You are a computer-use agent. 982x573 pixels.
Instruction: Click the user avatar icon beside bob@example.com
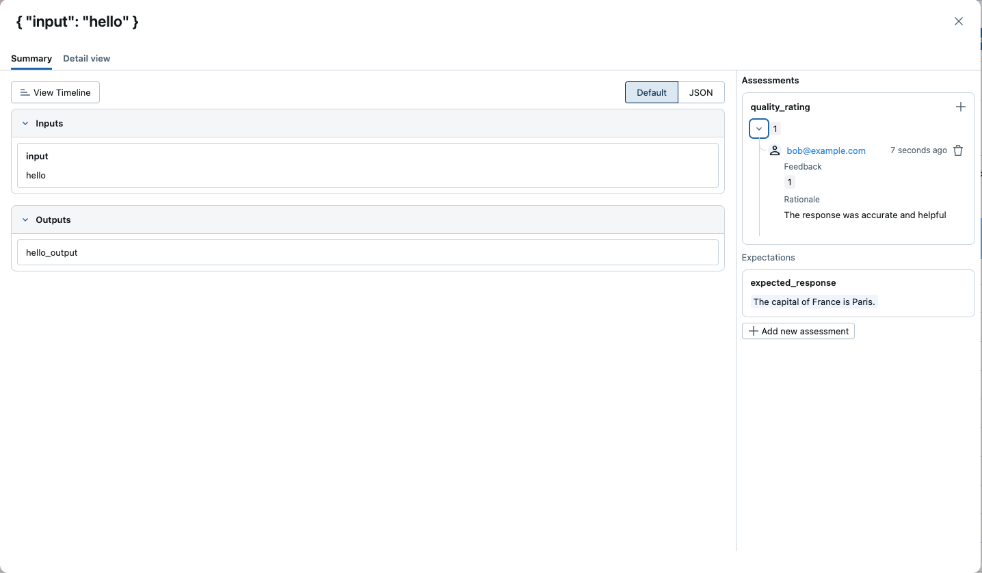click(x=775, y=150)
